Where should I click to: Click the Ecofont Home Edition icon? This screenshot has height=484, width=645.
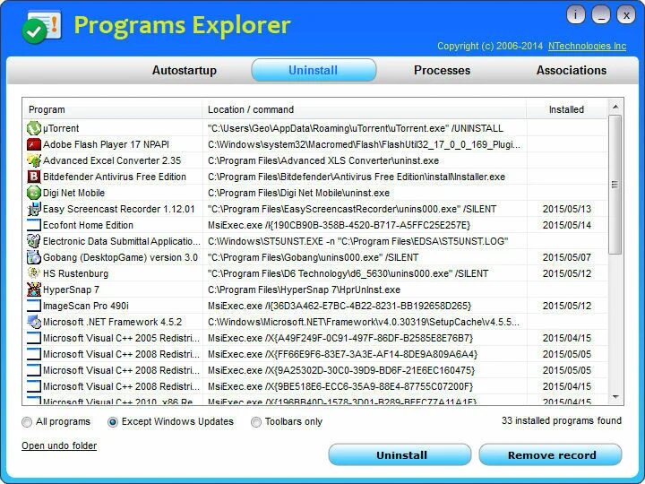34,225
